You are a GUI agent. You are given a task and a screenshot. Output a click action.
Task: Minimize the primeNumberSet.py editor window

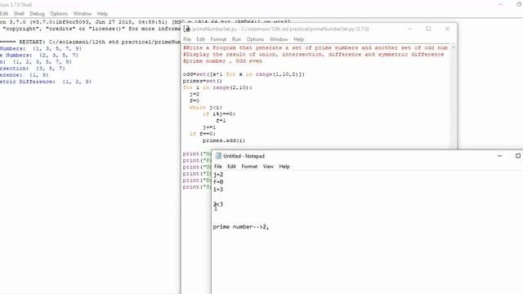pos(409,29)
